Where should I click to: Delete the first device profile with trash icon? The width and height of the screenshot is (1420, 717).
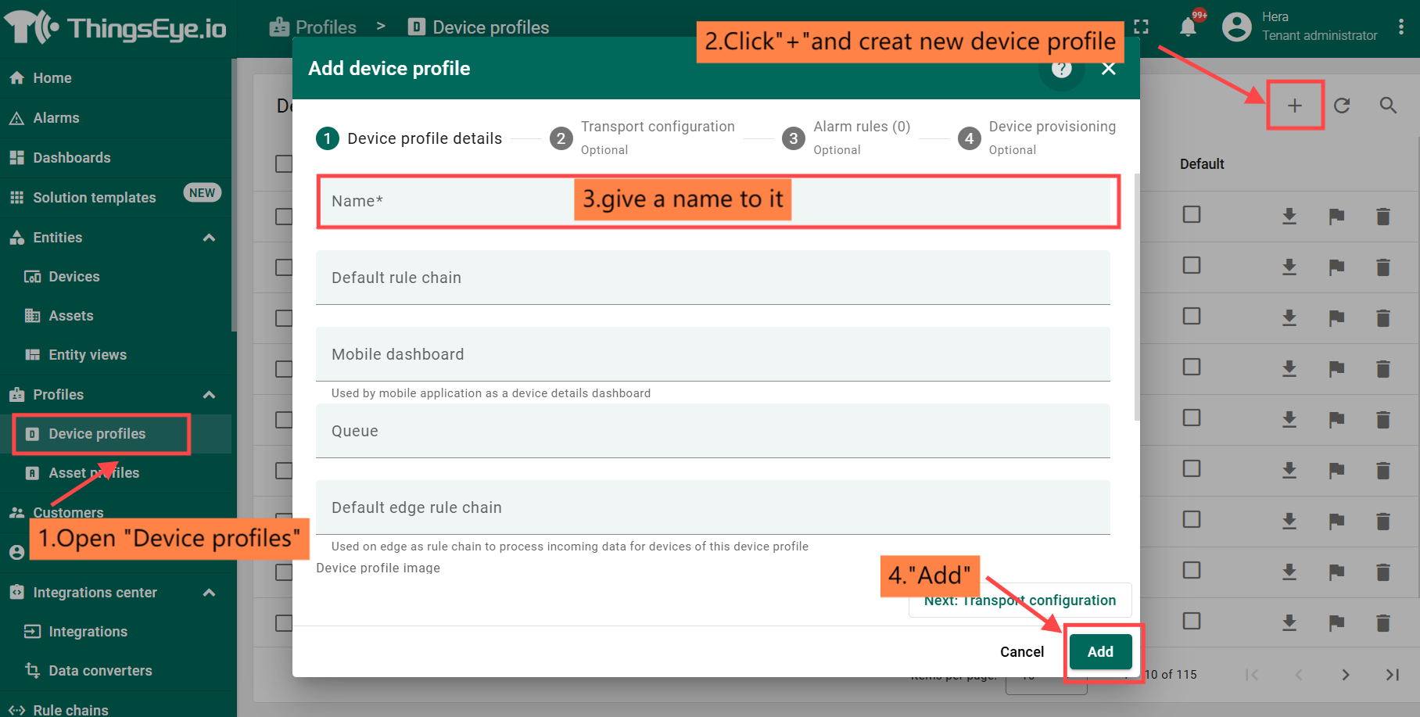(x=1383, y=216)
